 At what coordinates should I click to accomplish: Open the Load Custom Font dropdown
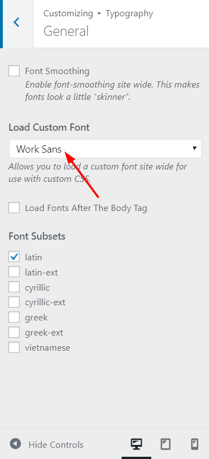tap(105, 149)
